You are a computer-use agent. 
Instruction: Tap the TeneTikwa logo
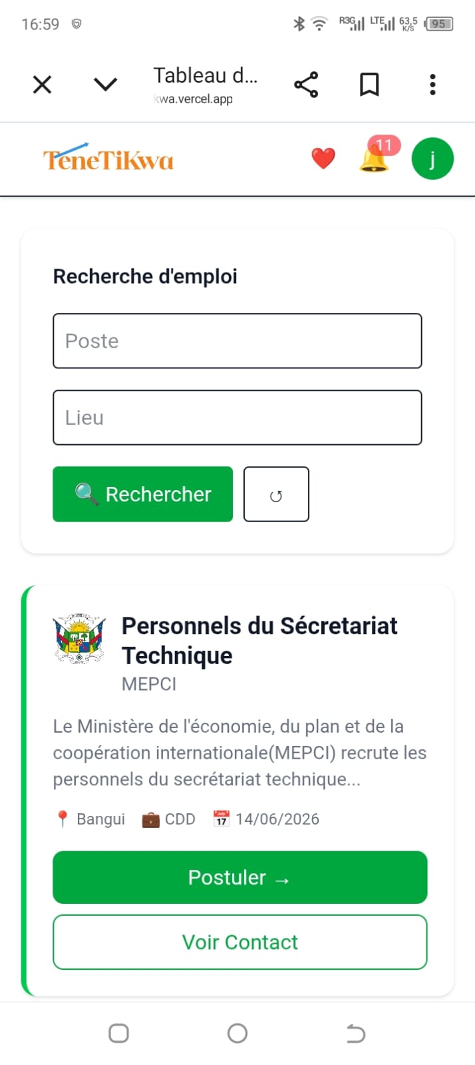pyautogui.click(x=108, y=158)
